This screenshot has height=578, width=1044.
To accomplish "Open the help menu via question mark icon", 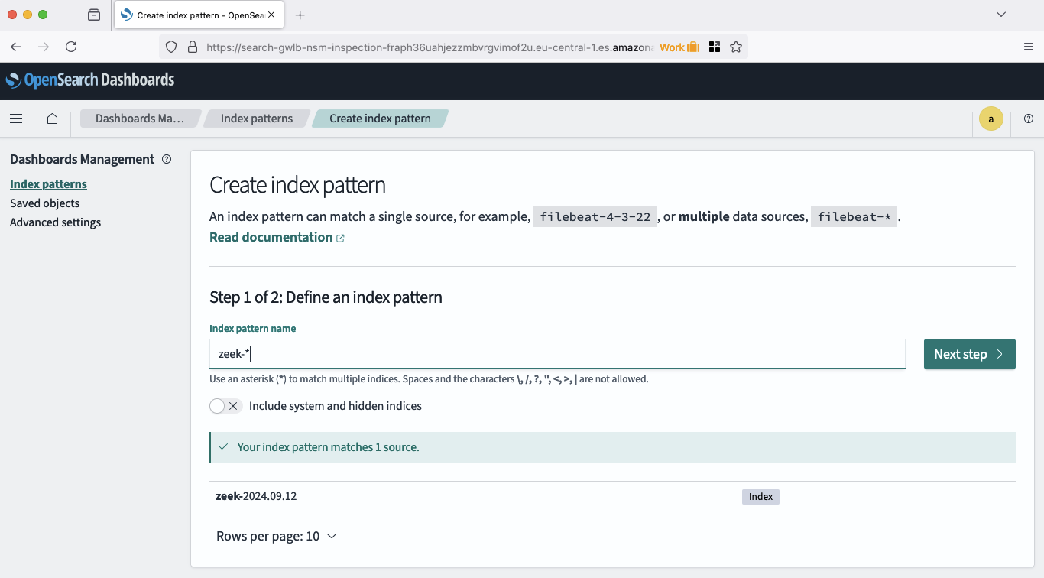I will tap(1028, 119).
